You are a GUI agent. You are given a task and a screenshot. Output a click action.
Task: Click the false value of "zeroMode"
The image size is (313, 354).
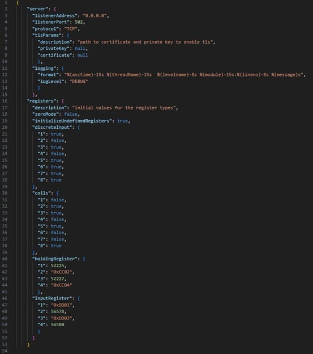tap(71, 114)
